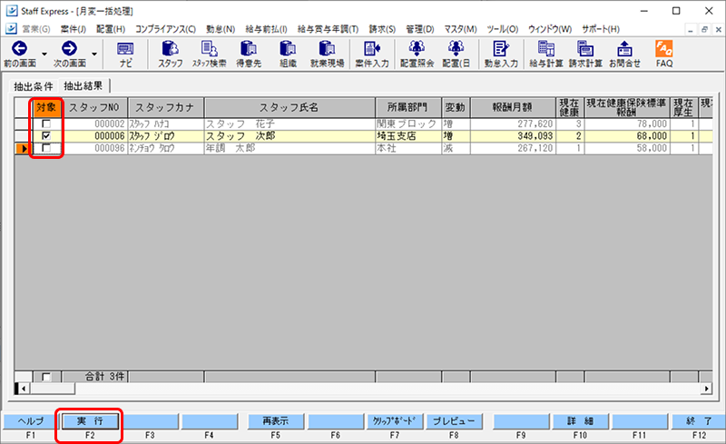Toggle the select-all checkbox beside 合計 3件
Viewport: 726px width, 444px height.
[x=46, y=377]
